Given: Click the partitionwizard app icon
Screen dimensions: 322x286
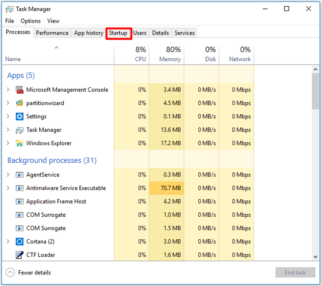Looking at the screenshot, I should 20,103.
